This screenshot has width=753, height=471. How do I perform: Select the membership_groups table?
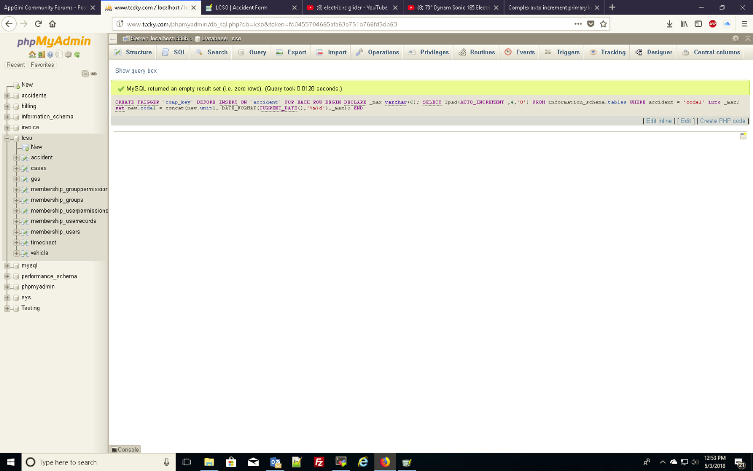(57, 200)
